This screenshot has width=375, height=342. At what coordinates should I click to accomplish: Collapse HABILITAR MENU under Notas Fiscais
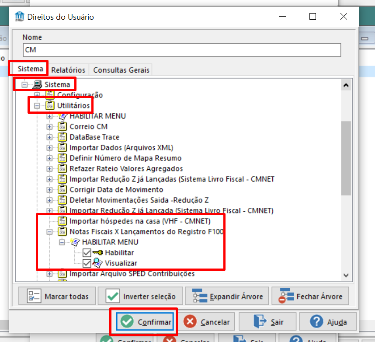click(x=62, y=242)
